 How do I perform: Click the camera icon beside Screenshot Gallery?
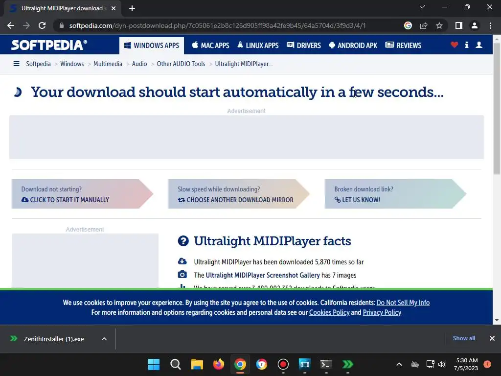coord(182,274)
